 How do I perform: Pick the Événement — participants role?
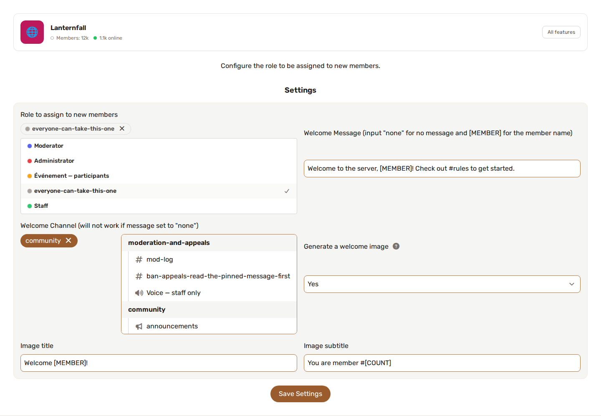(x=159, y=176)
